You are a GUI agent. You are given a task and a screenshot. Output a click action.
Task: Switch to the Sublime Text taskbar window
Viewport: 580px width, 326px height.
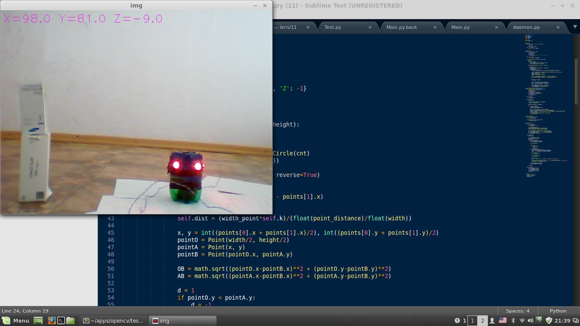[113, 321]
